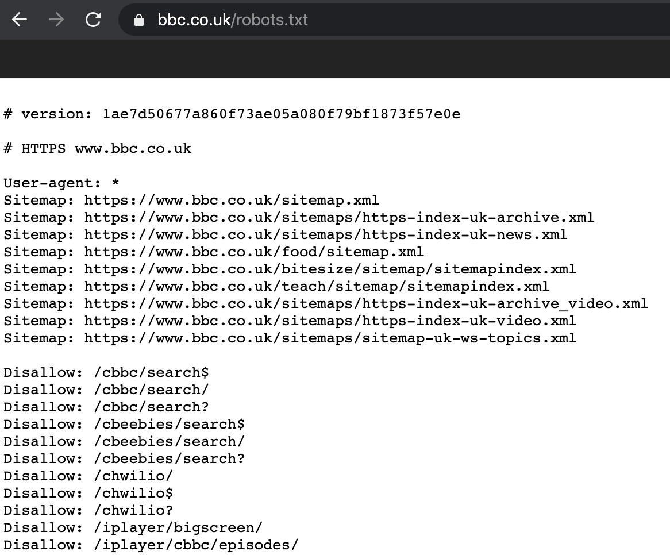Click the 'User-agent: *' line
670x555 pixels.
(61, 183)
